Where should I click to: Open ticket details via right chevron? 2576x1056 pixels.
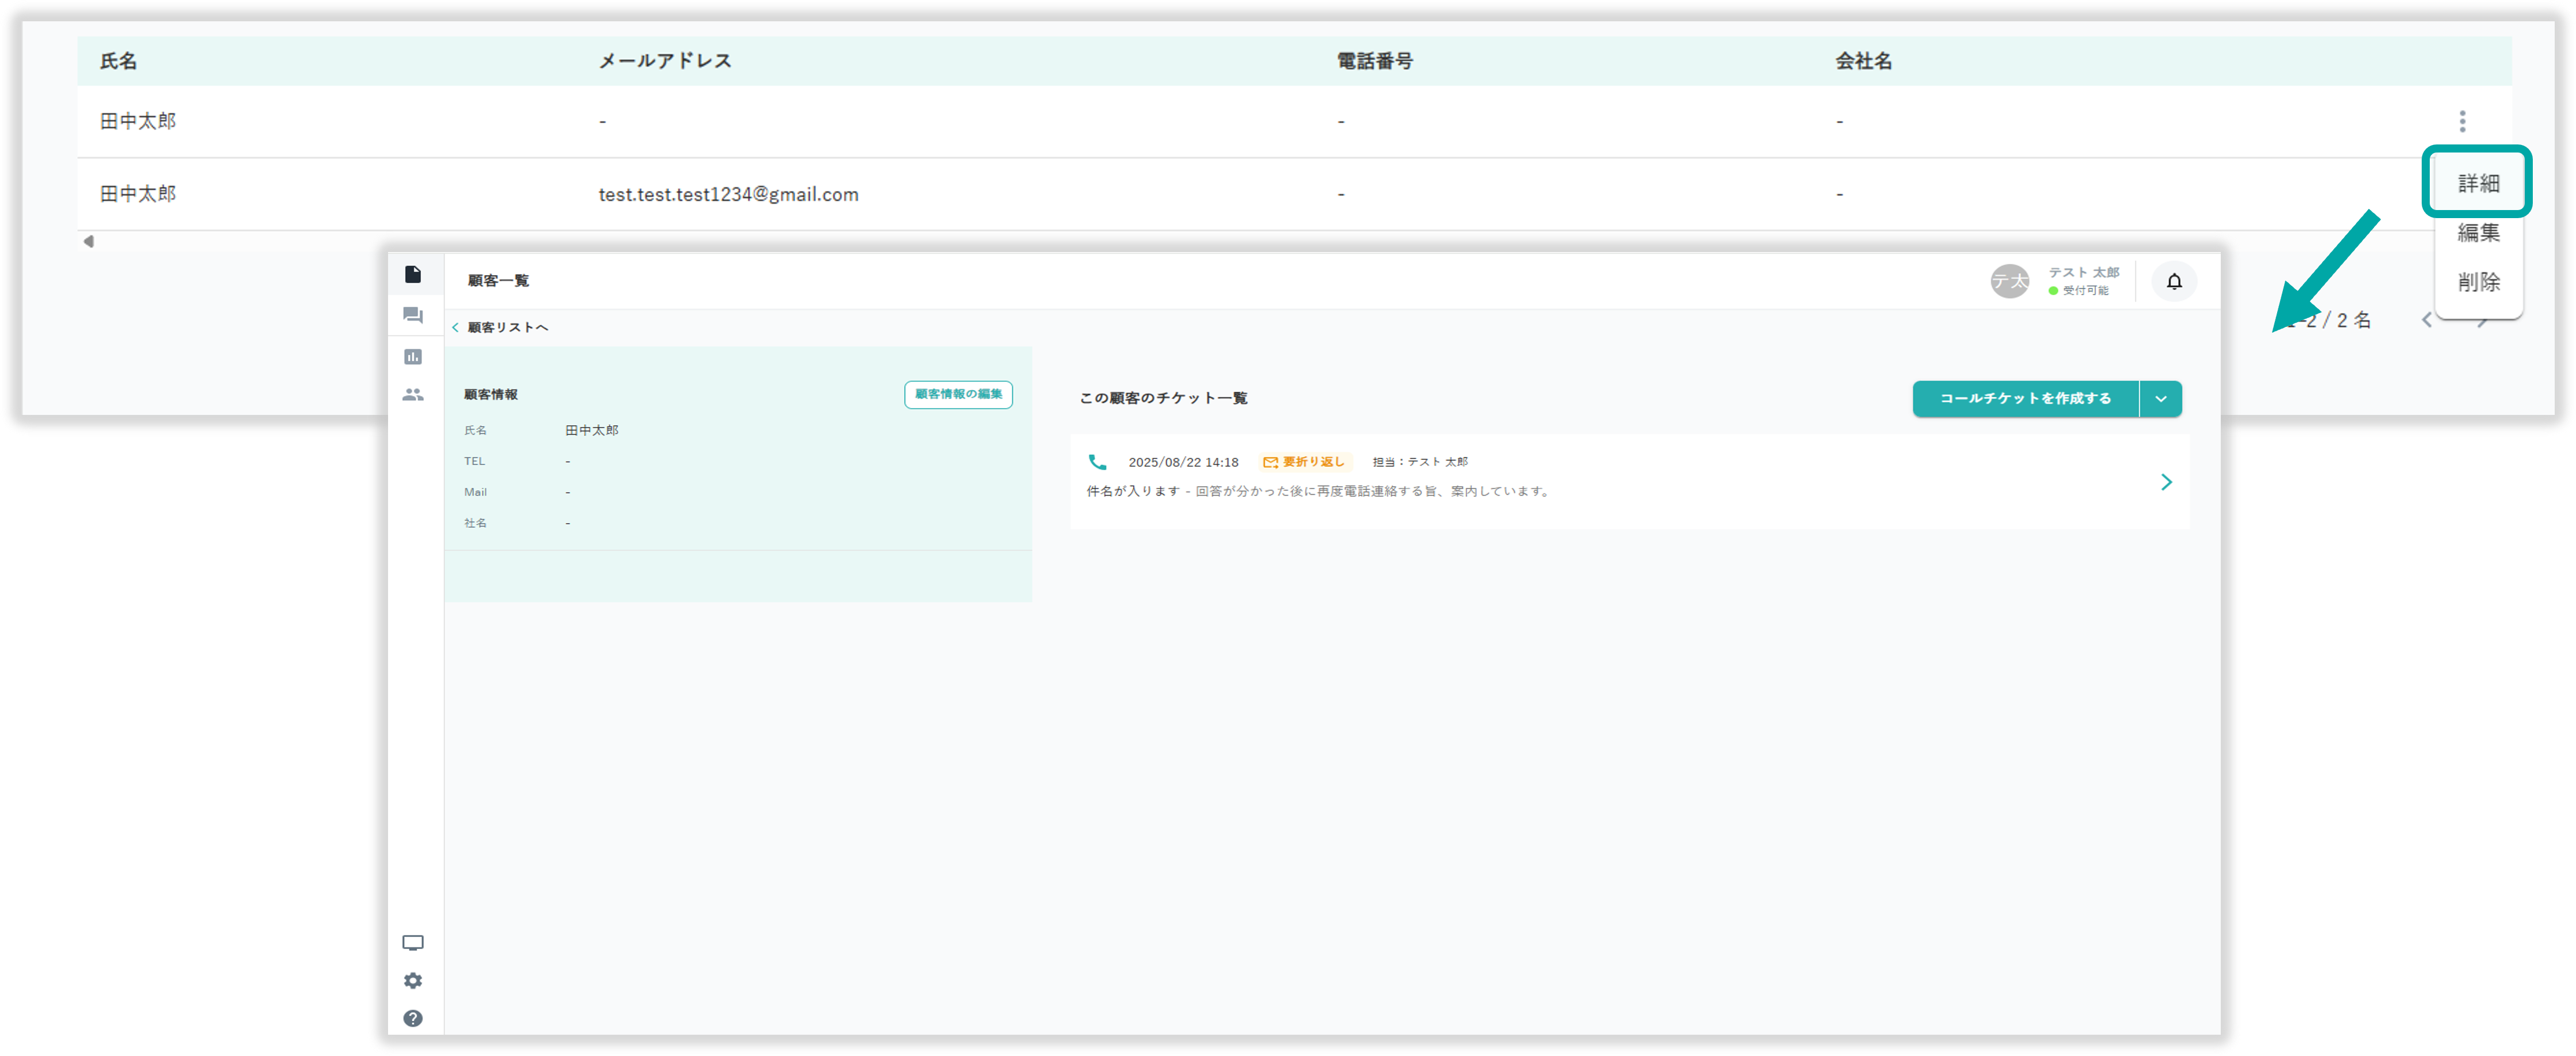pyautogui.click(x=2166, y=483)
